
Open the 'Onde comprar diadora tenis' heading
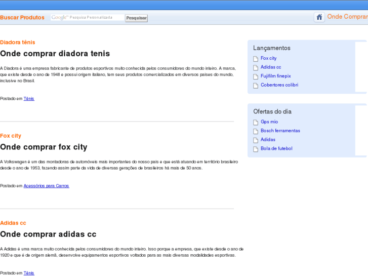pyautogui.click(x=55, y=54)
